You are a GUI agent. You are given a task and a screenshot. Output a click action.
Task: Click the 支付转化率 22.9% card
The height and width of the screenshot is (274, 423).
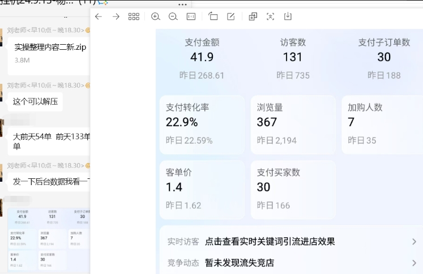coord(202,125)
